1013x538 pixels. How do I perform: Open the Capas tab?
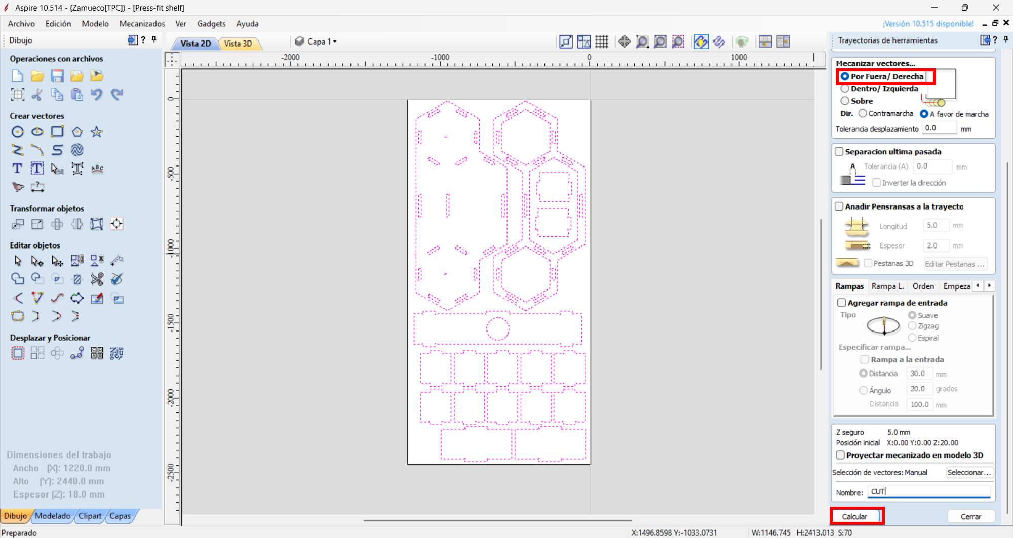(x=120, y=516)
